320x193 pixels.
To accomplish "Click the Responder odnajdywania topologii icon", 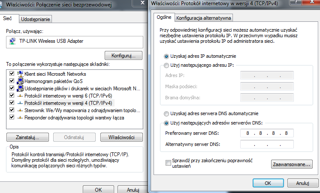I will (20, 118).
